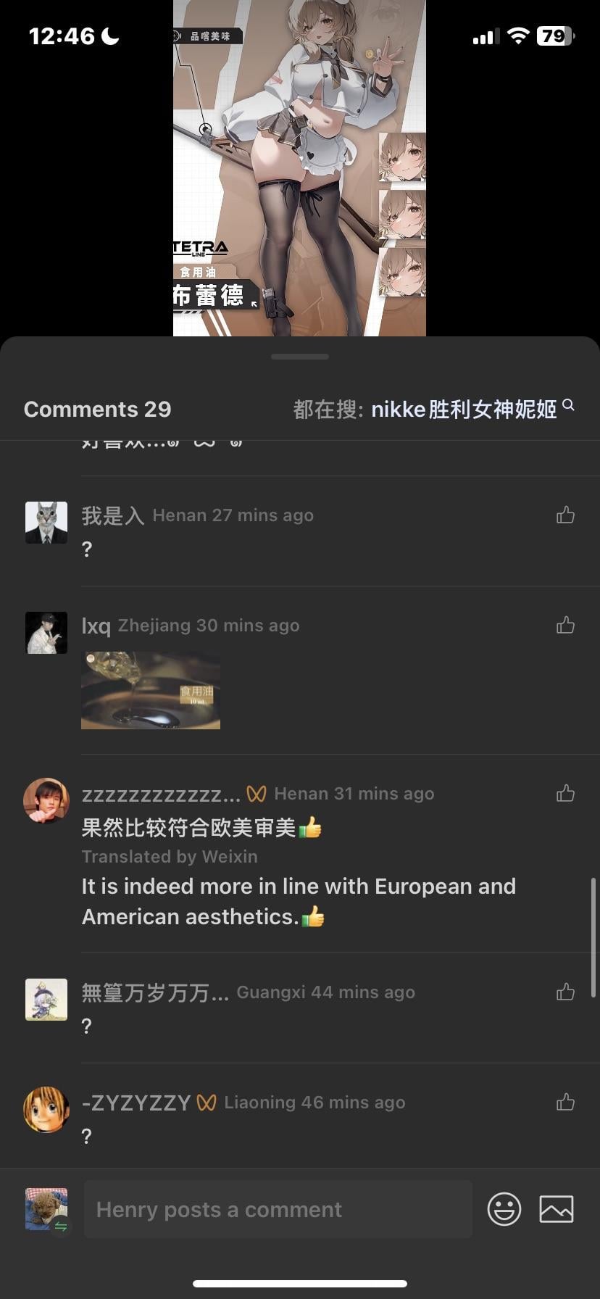Like the comment from 我是入
This screenshot has height=1299, width=600.
pos(565,515)
